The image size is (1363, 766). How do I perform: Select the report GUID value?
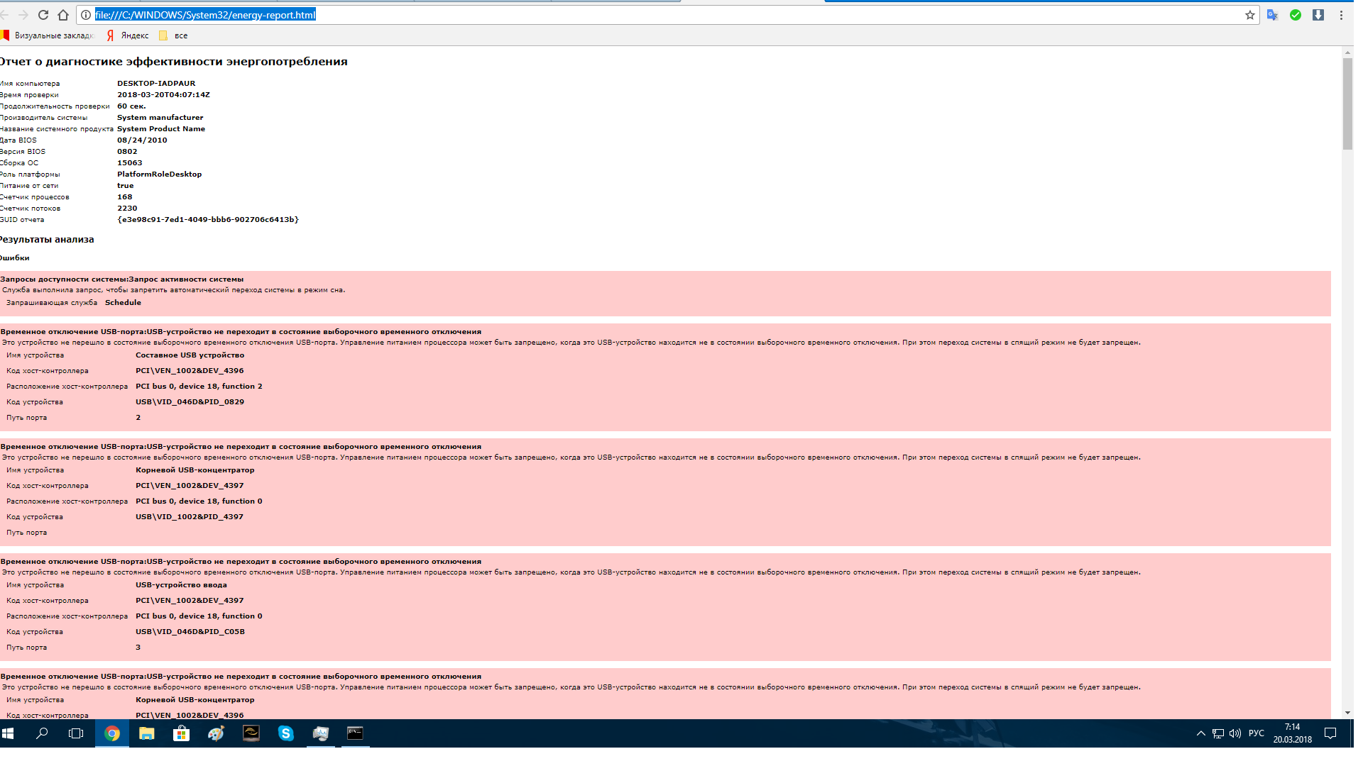tap(208, 220)
